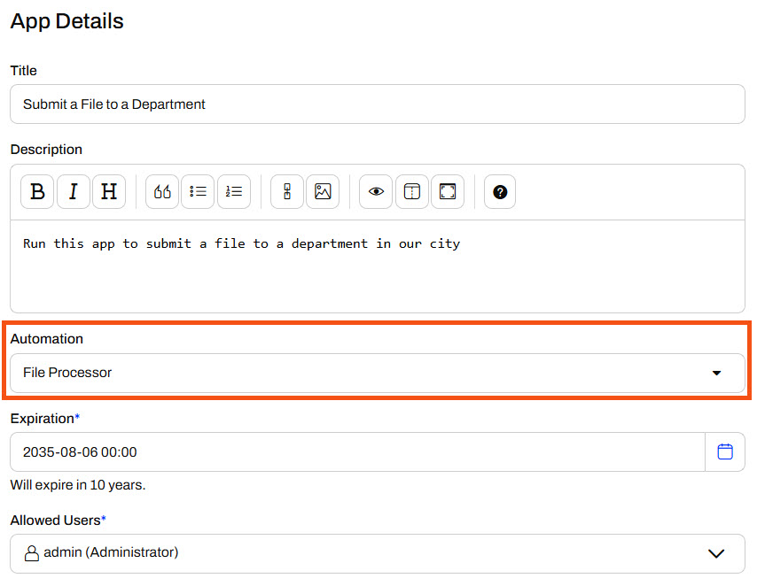
Task: Click the Automation dropdown caret arrow
Action: coord(716,373)
